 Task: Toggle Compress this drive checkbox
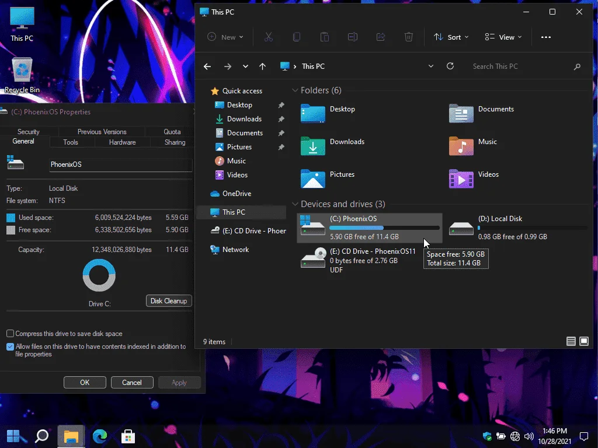[x=11, y=333]
